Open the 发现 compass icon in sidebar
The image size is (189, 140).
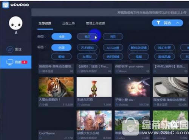(x=10, y=49)
